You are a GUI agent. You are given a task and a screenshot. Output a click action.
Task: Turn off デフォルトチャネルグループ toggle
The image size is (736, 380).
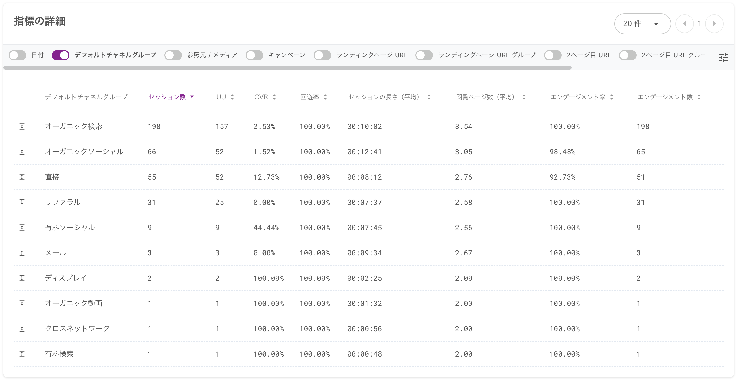tap(60, 55)
